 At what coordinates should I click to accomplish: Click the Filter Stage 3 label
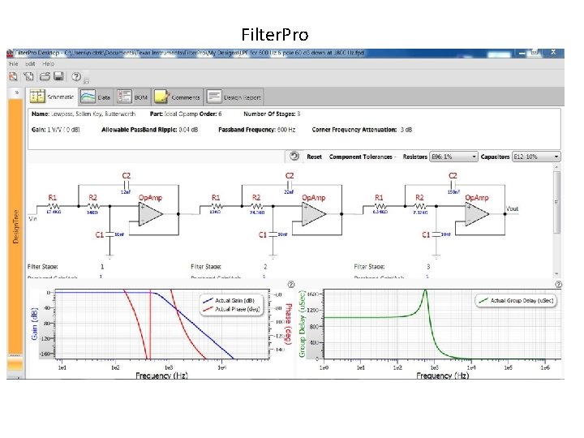coord(369,267)
